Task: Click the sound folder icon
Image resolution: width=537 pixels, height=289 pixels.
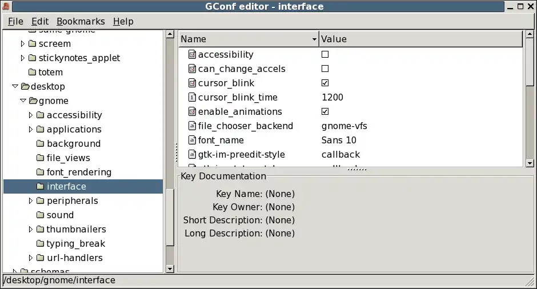Action: click(40, 215)
